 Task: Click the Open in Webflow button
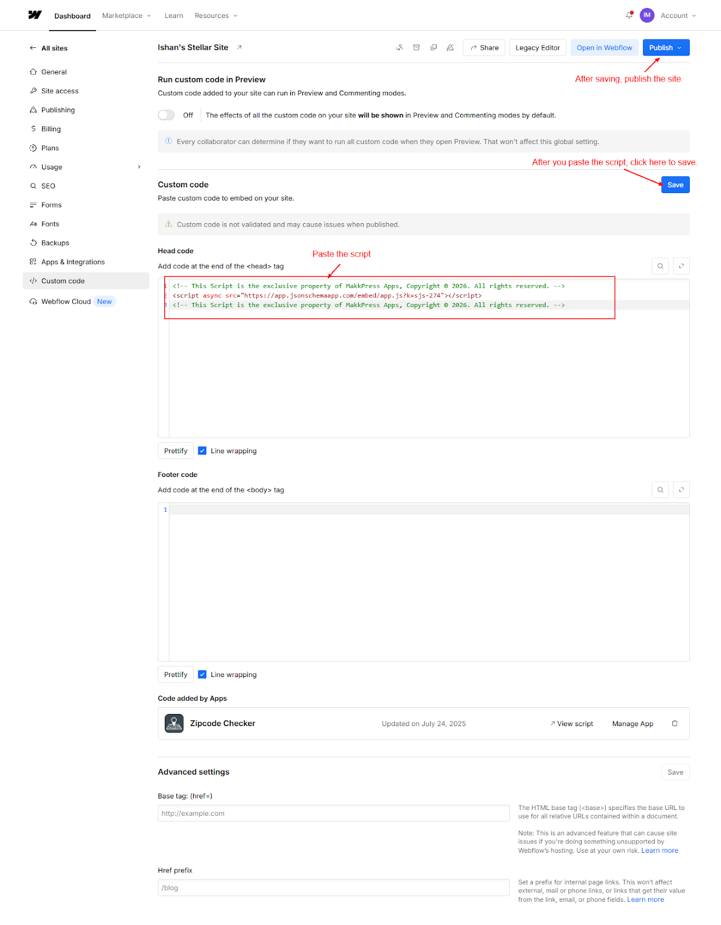[x=604, y=47]
